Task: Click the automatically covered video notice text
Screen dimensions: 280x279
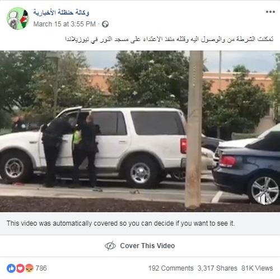Action: [121, 223]
